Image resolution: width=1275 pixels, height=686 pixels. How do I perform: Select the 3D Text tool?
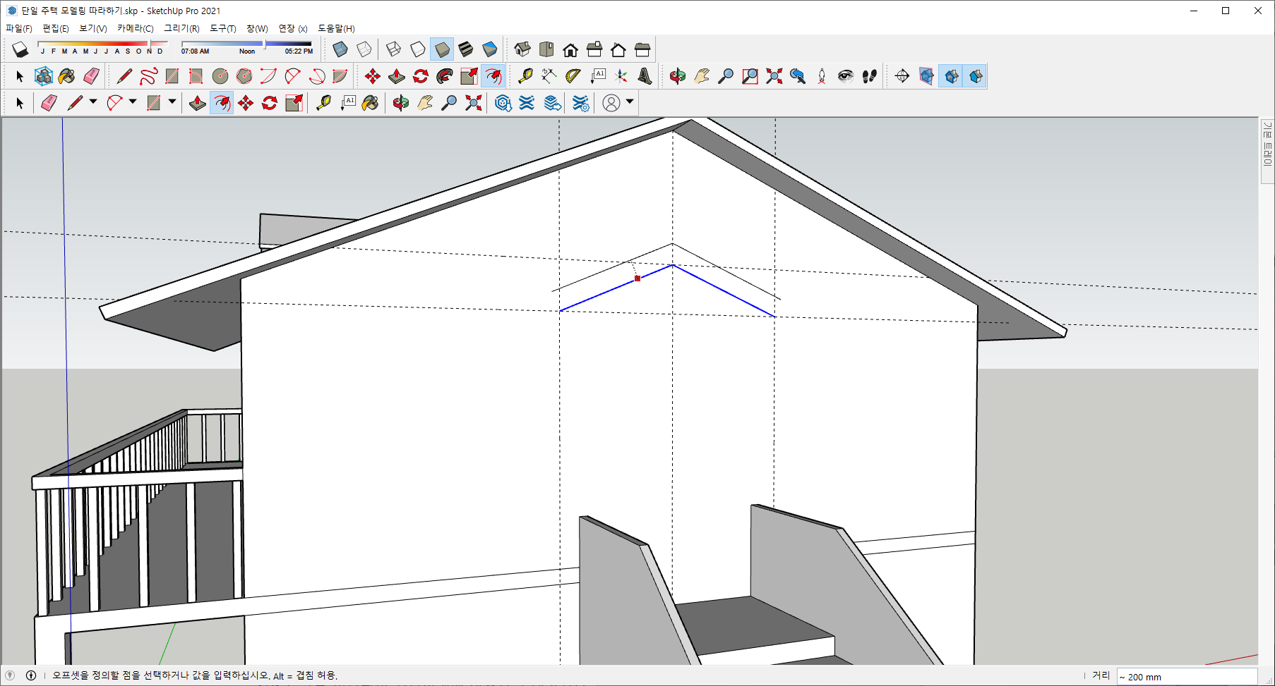point(645,76)
